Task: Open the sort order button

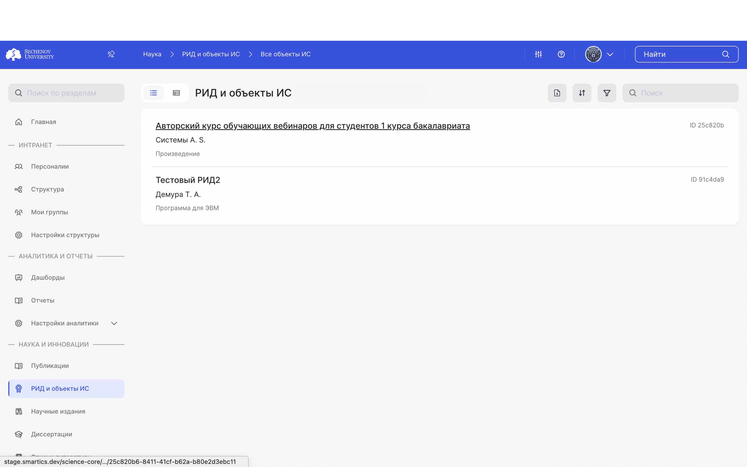Action: (582, 93)
